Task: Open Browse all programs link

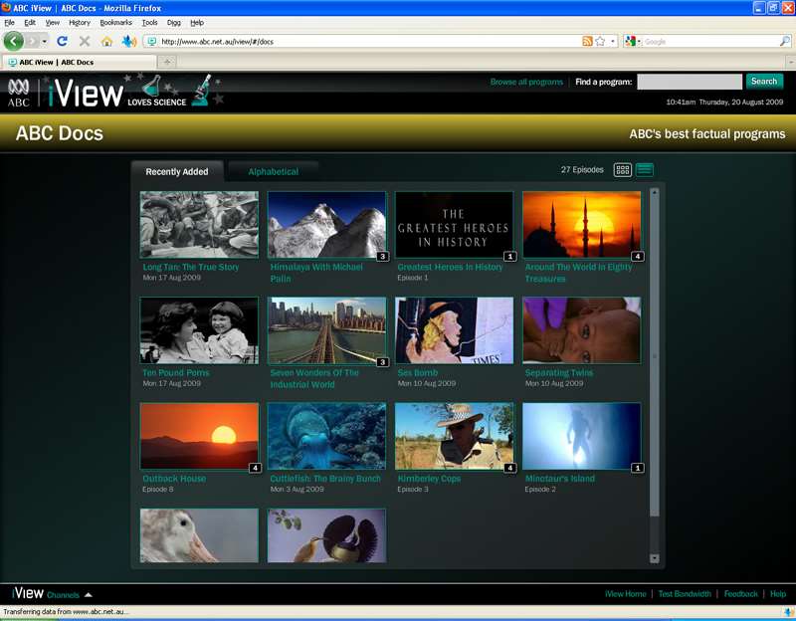Action: (526, 82)
